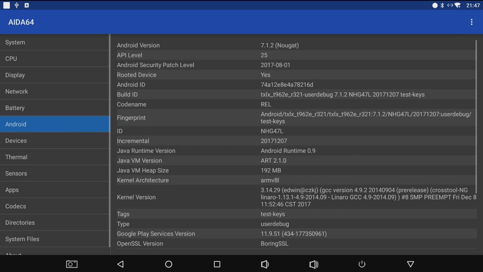Screen dimensions: 483x272
Task: Tap the Android ID row
Action: (296, 85)
